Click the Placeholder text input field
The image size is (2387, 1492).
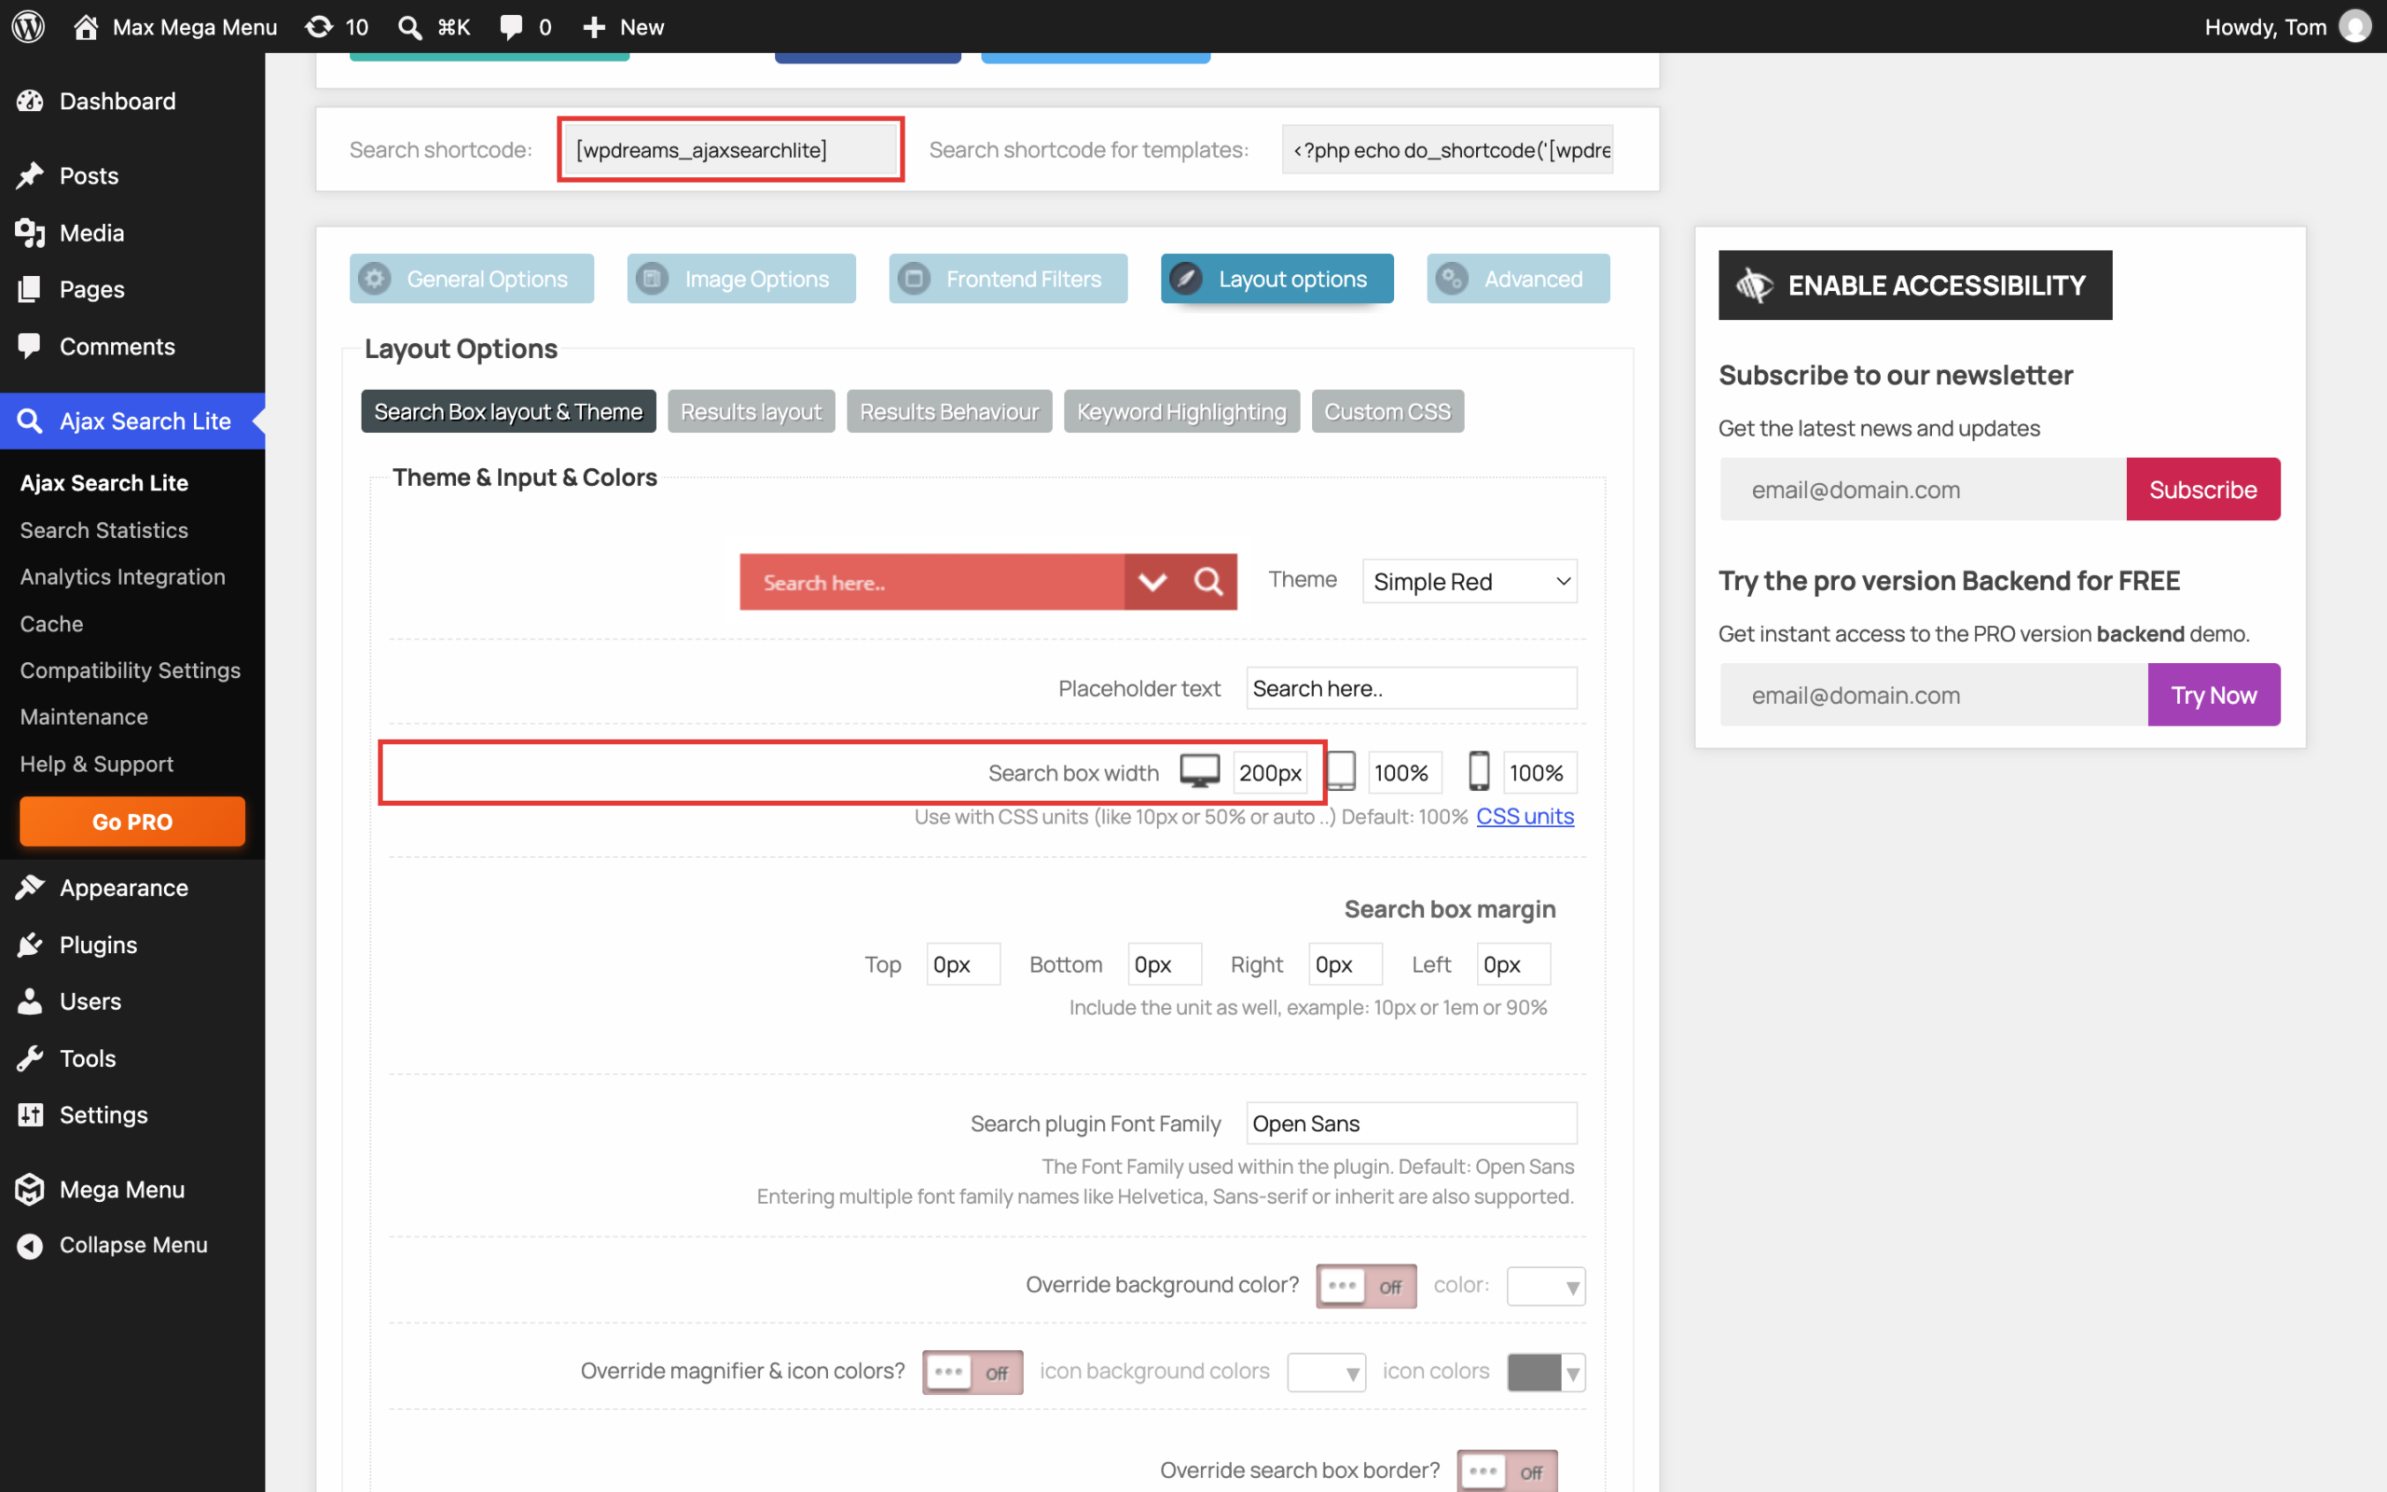1412,688
